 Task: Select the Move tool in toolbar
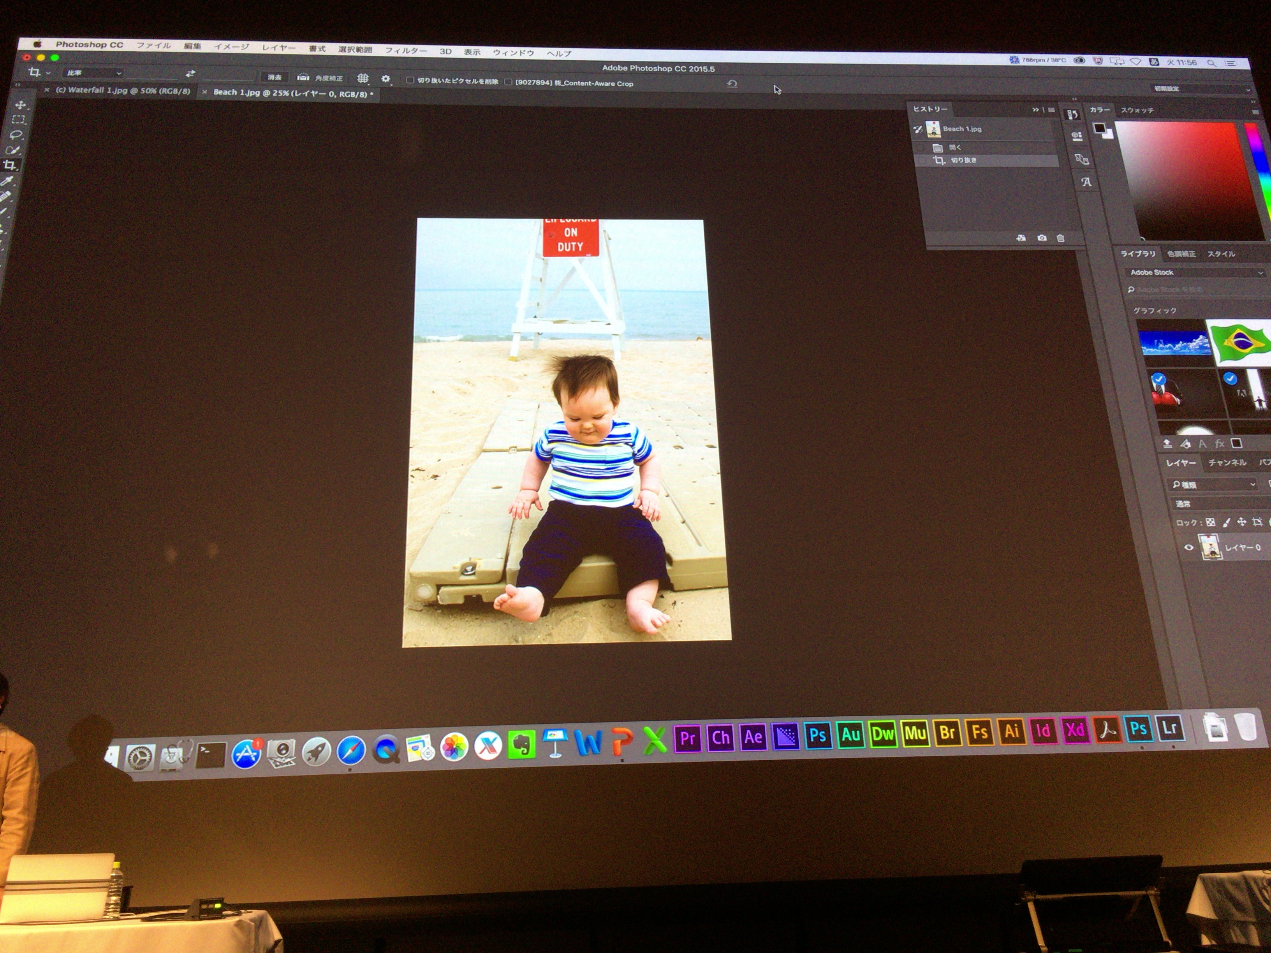(21, 105)
